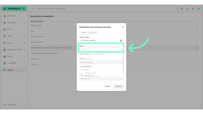Open three-dot menu for Bilan row
The height and width of the screenshot is (114, 203).
(197, 31)
